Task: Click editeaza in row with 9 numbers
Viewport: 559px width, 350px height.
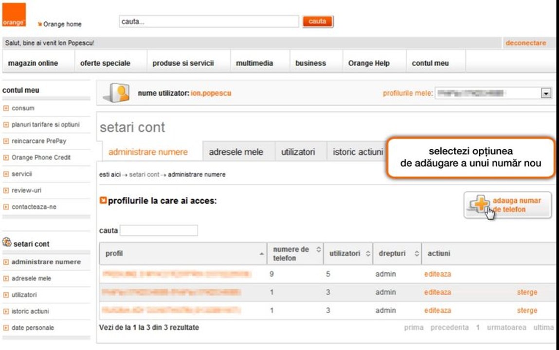Action: (x=437, y=274)
